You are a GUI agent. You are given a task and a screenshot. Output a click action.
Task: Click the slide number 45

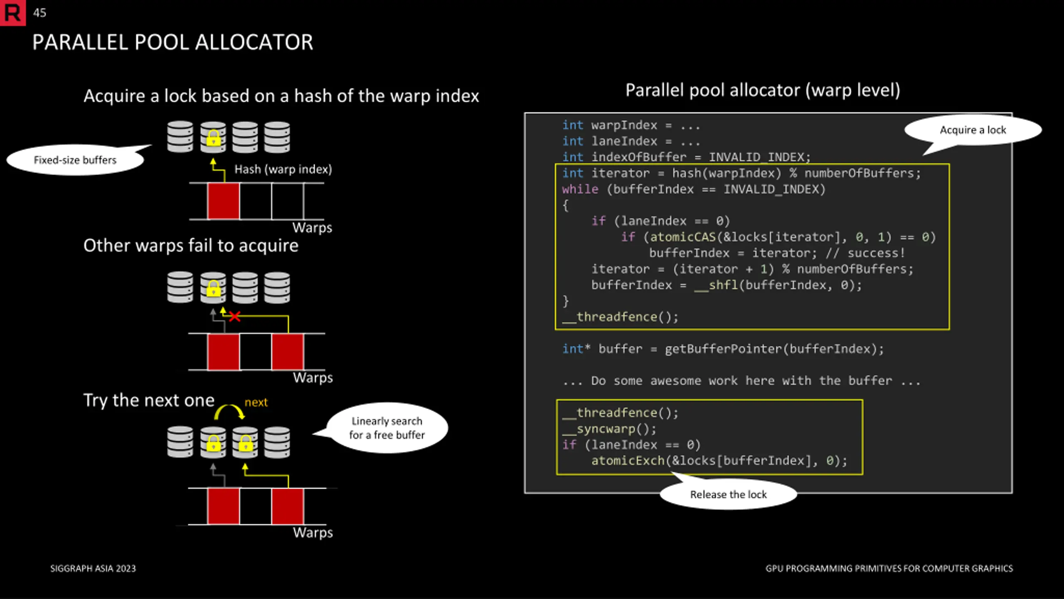39,13
